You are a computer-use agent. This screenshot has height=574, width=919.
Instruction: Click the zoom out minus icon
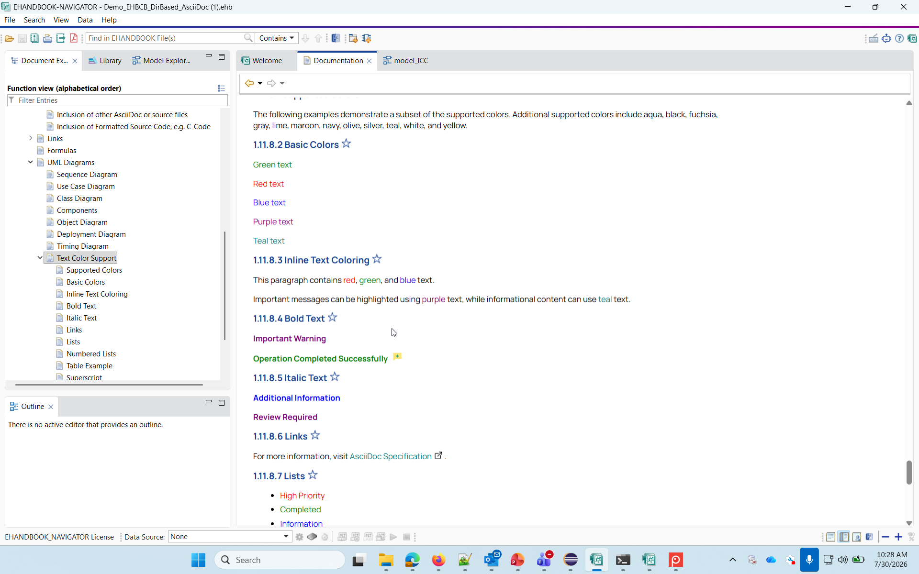pos(885,537)
